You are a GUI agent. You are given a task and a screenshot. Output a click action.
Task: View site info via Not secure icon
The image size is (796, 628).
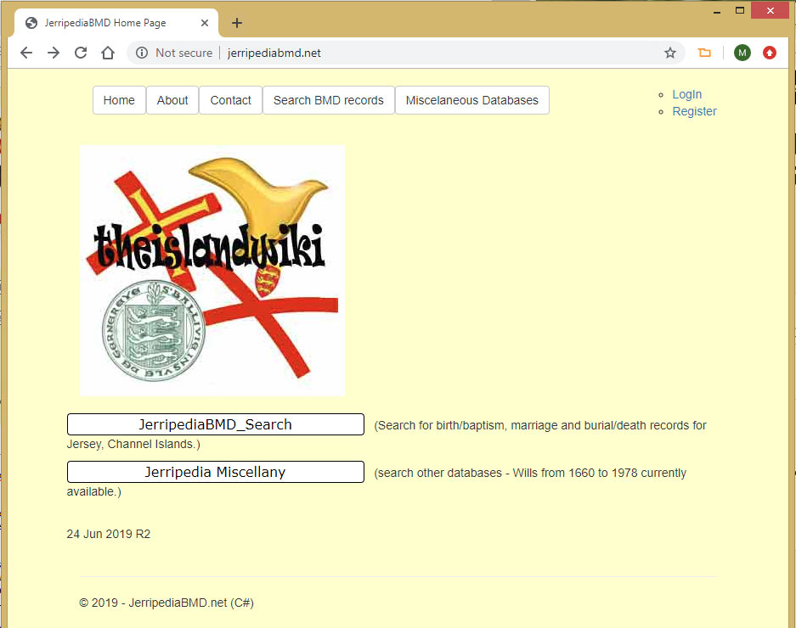pyautogui.click(x=142, y=53)
